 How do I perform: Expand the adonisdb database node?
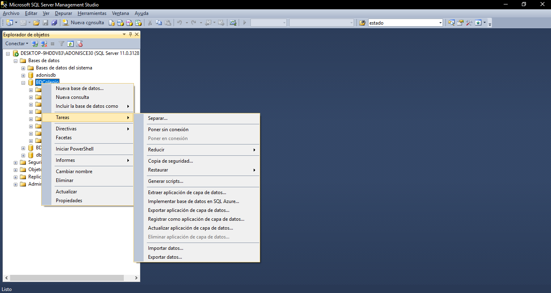click(23, 75)
